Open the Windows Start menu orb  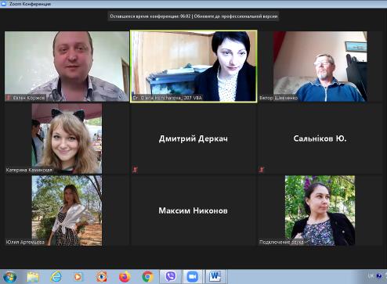coord(9,277)
